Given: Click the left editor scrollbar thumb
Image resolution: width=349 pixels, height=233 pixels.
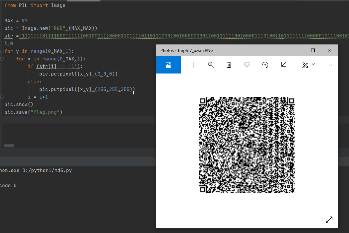Looking at the screenshot, I should [8, 146].
